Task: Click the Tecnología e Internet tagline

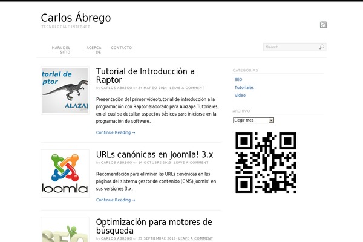Action: pyautogui.click(x=65, y=27)
